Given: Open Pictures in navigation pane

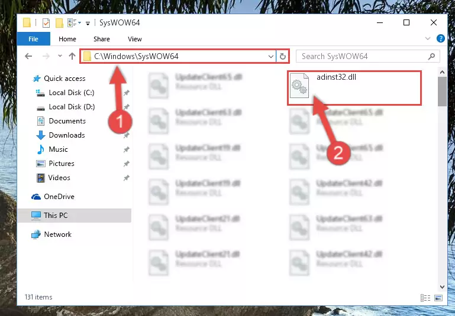Looking at the screenshot, I should pos(61,164).
